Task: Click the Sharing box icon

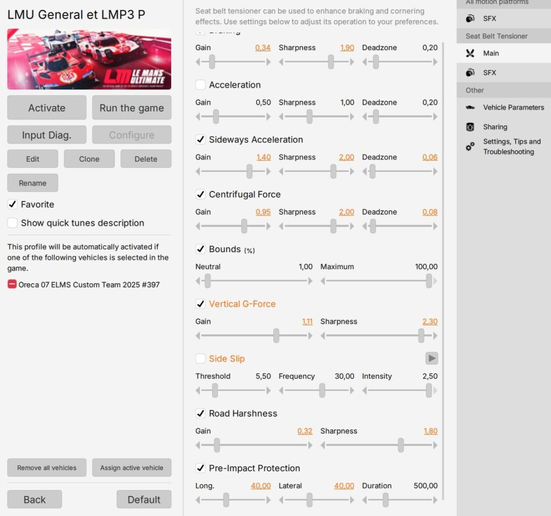Action: coord(470,127)
